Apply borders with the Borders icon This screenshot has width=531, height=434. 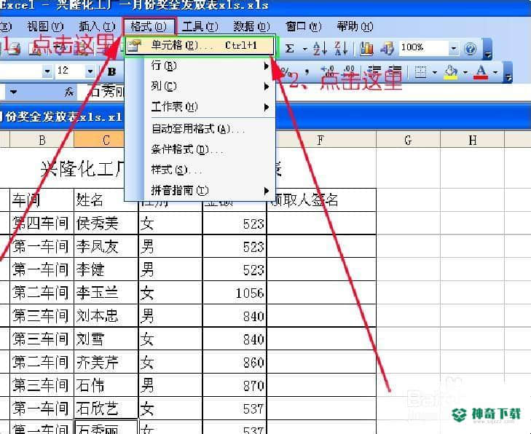(420, 72)
